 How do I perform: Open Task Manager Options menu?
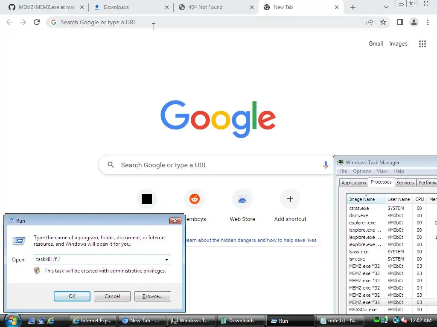362,171
